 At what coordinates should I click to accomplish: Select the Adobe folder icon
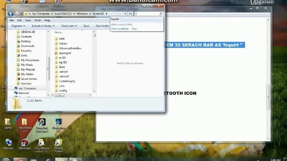click(57, 43)
